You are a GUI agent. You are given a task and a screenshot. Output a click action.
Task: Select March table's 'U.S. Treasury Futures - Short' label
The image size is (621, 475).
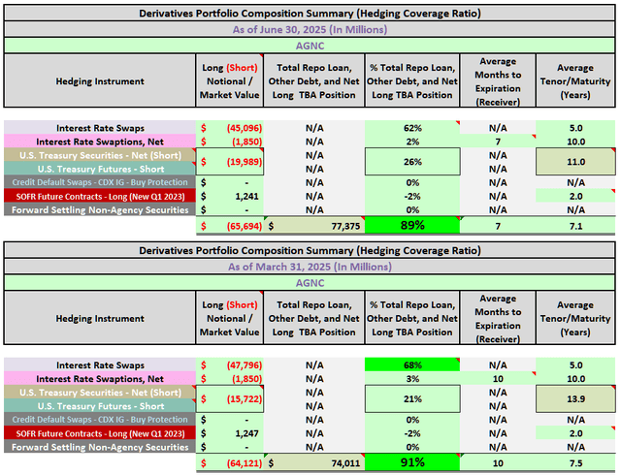pos(100,406)
